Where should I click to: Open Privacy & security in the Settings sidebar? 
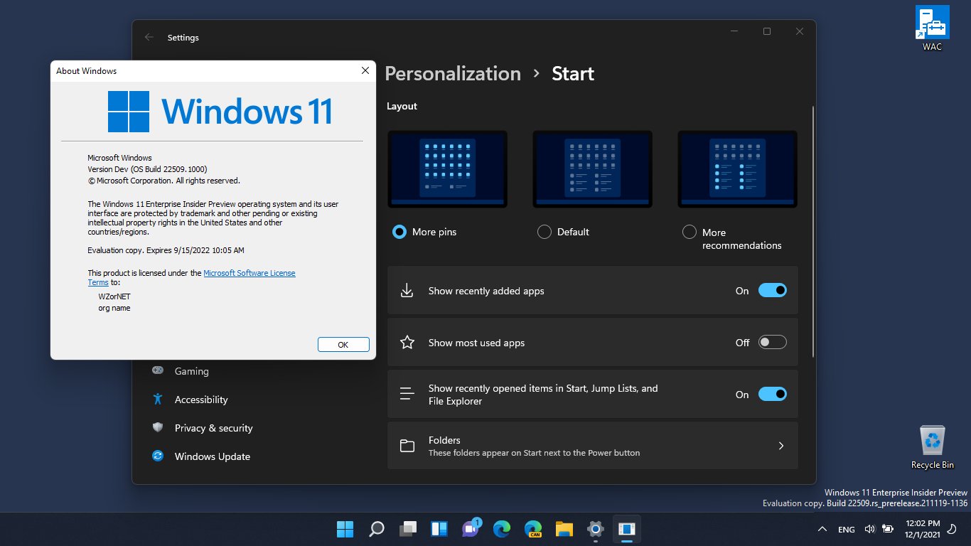(x=213, y=428)
